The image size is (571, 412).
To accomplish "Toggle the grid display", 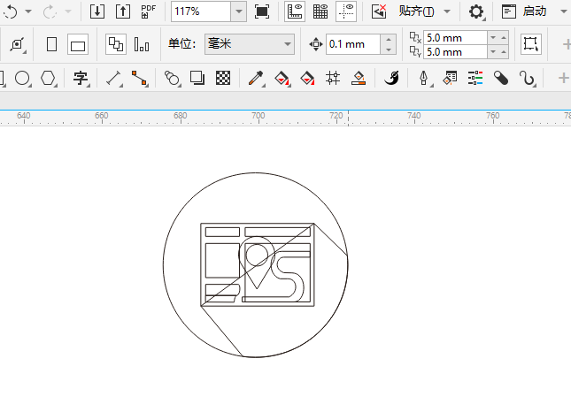I will pos(320,11).
